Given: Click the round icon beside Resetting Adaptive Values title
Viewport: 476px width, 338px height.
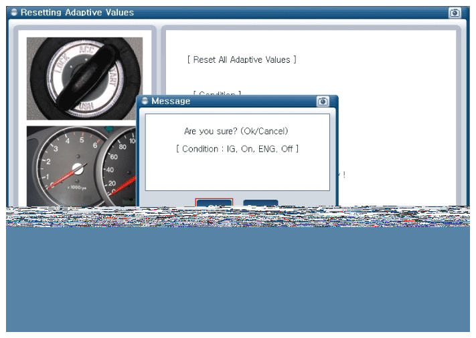Looking at the screenshot, I should pyautogui.click(x=14, y=13).
